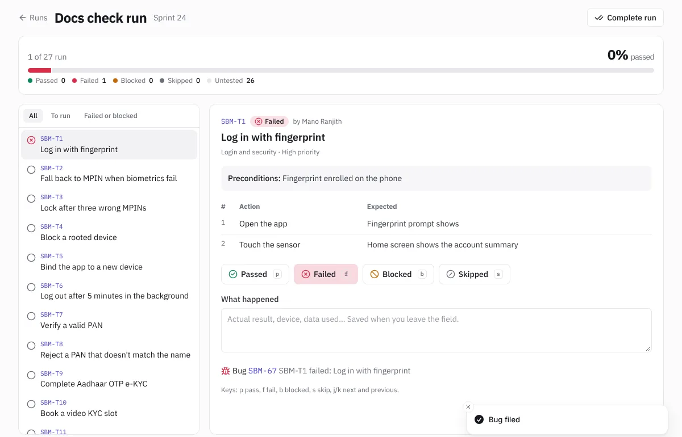This screenshot has height=437, width=682.
Task: Click the run progress bar
Action: [341, 70]
